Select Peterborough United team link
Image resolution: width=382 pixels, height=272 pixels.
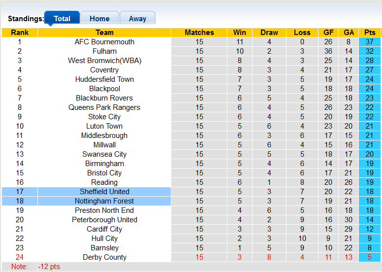tap(104, 220)
